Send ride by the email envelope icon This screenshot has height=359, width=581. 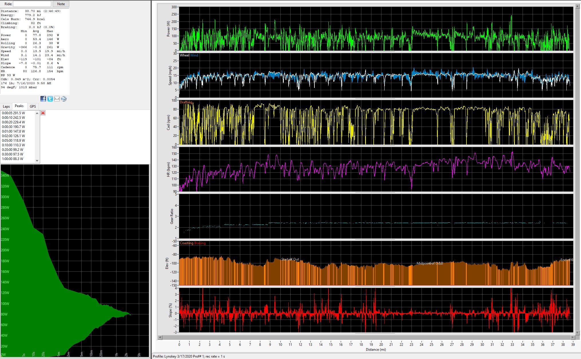(57, 99)
